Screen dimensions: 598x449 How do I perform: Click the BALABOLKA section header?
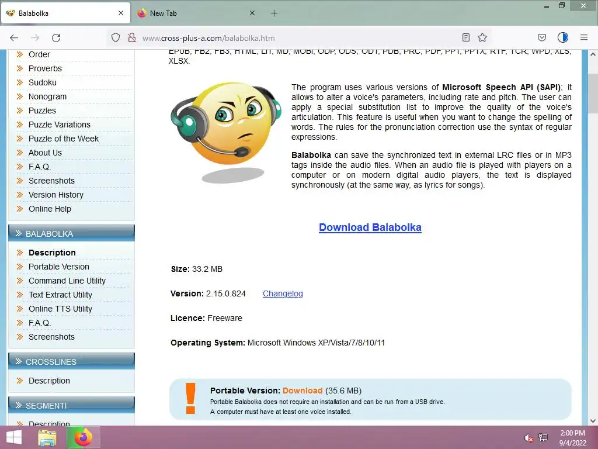pos(71,233)
